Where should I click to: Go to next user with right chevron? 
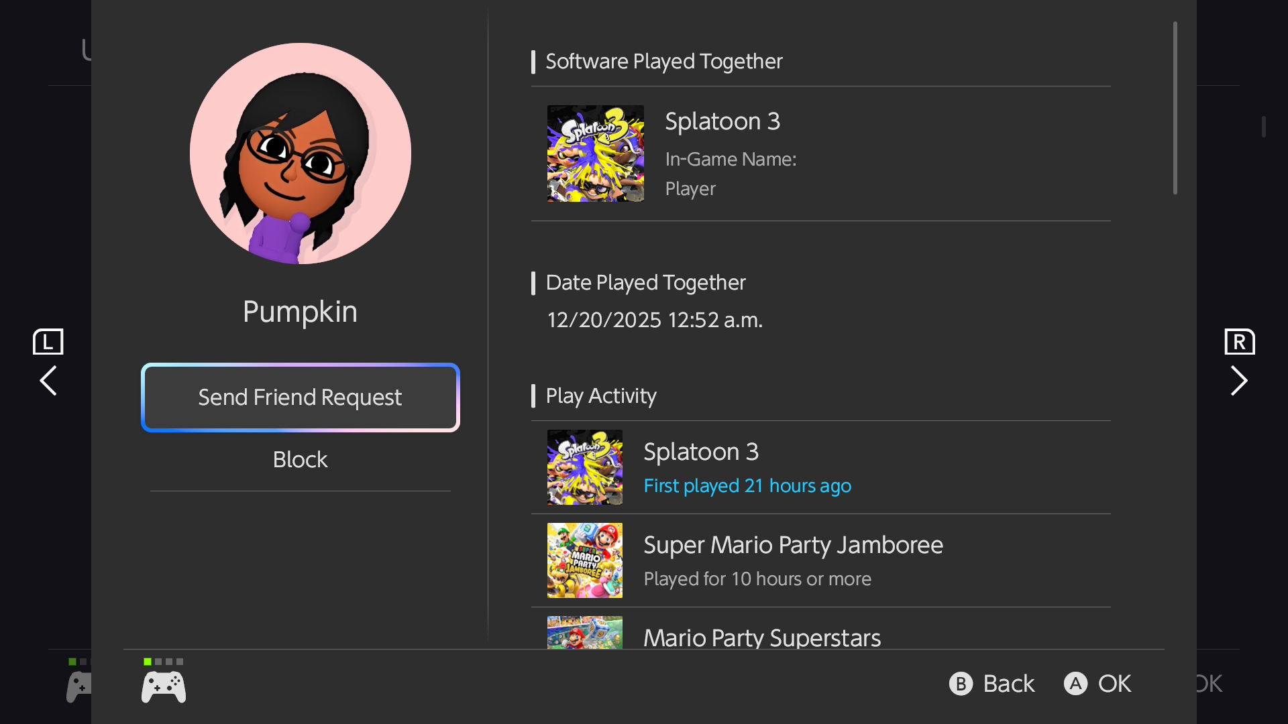[1238, 381]
